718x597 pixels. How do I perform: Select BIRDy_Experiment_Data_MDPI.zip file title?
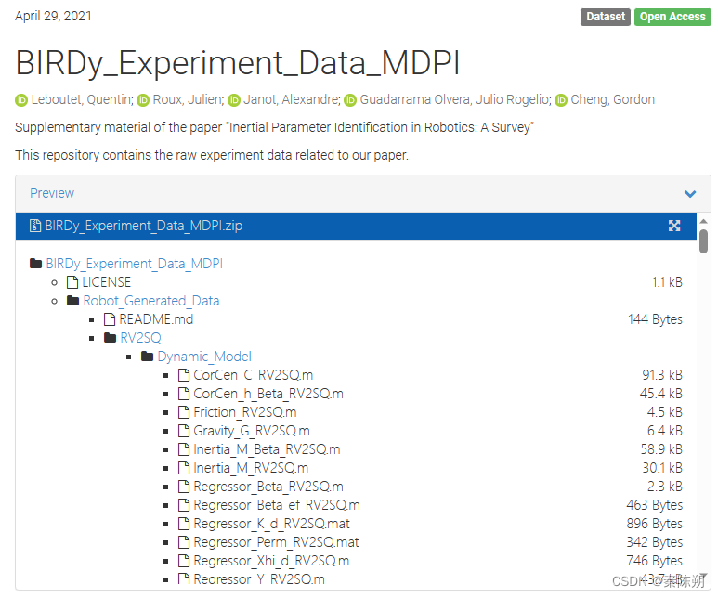pyautogui.click(x=143, y=226)
